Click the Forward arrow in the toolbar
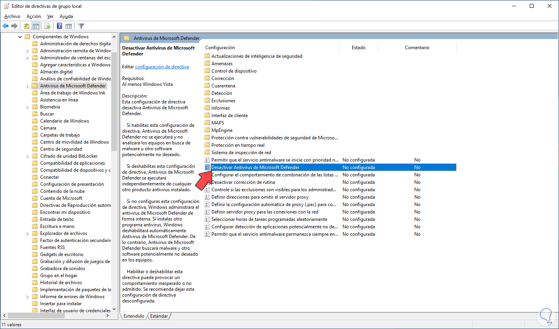 [14, 26]
